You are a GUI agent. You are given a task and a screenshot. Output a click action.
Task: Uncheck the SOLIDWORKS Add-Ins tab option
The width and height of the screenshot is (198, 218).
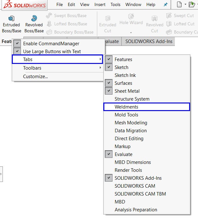109,178
